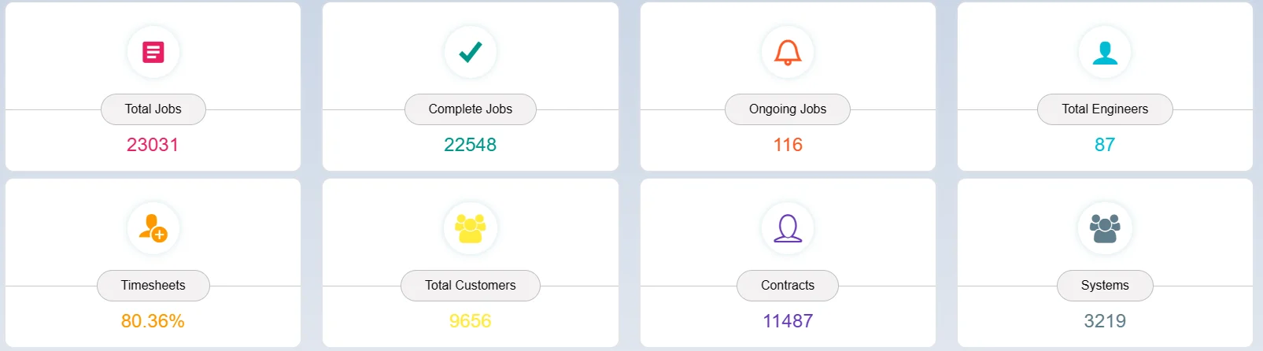The image size is (1263, 351).
Task: Click the yellow Total Customers group icon
Action: pyautogui.click(x=471, y=228)
